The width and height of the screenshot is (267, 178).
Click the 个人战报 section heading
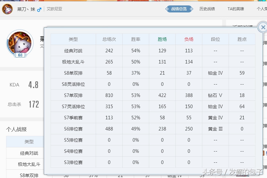click(16, 129)
